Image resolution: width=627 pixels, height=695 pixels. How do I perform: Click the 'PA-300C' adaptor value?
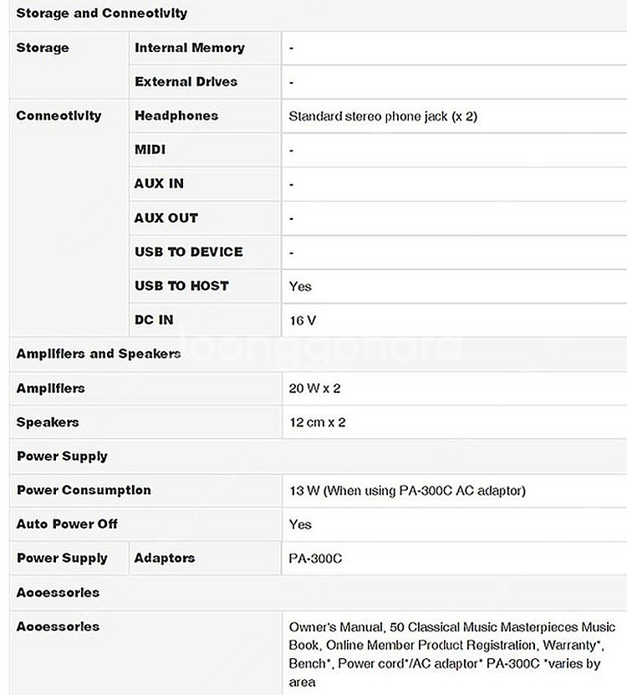point(315,559)
